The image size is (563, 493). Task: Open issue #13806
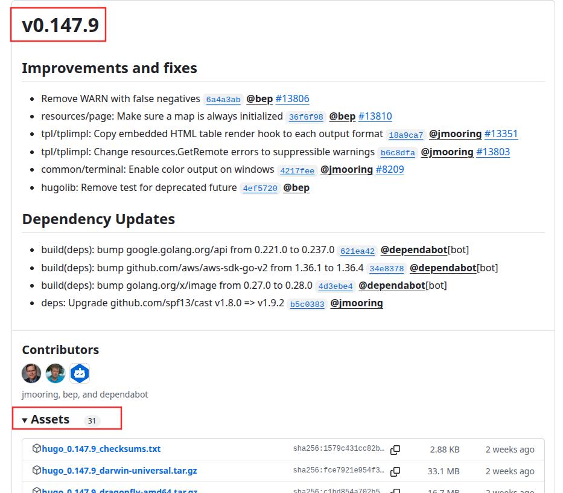(292, 98)
